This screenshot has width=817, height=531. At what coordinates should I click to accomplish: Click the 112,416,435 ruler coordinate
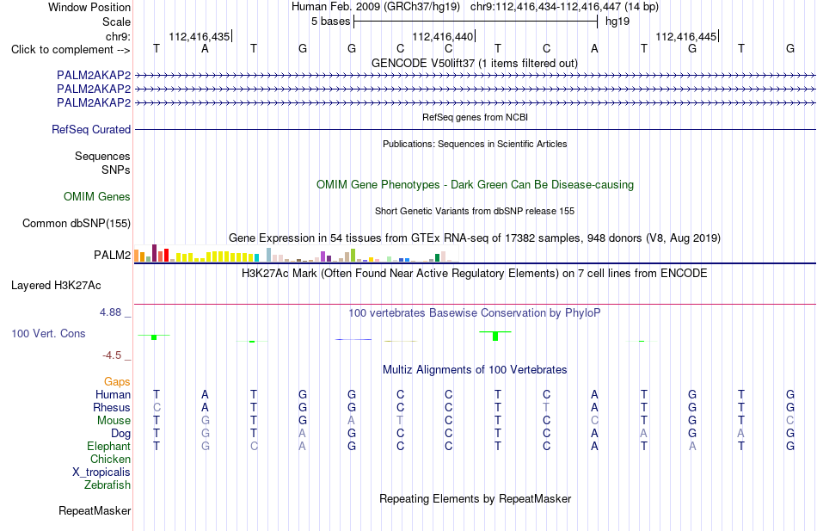tap(199, 36)
